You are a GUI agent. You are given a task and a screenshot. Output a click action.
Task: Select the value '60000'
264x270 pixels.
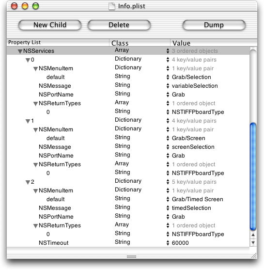pos(180,243)
